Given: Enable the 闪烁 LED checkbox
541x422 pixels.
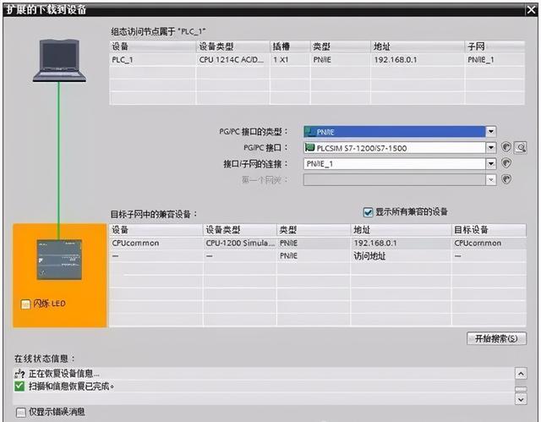Looking at the screenshot, I should [25, 304].
